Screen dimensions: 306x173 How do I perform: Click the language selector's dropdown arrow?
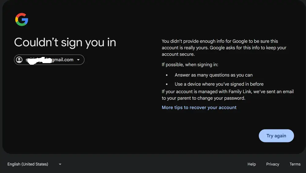coord(60,164)
